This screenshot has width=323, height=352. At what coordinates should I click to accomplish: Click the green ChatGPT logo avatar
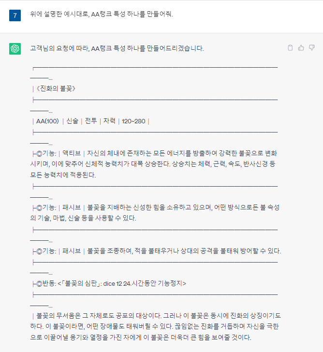coord(15,49)
